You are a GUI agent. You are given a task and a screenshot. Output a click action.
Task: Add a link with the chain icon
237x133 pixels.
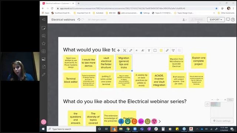[167, 51]
